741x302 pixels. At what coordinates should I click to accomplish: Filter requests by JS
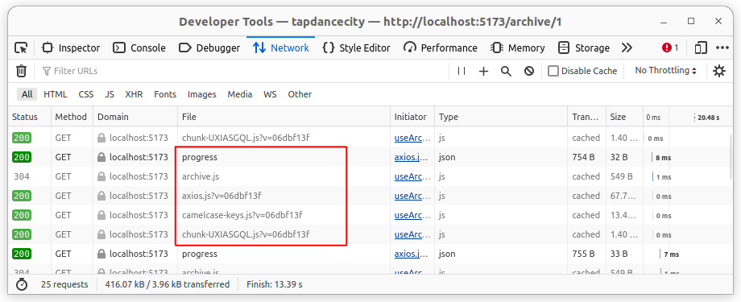coord(110,94)
